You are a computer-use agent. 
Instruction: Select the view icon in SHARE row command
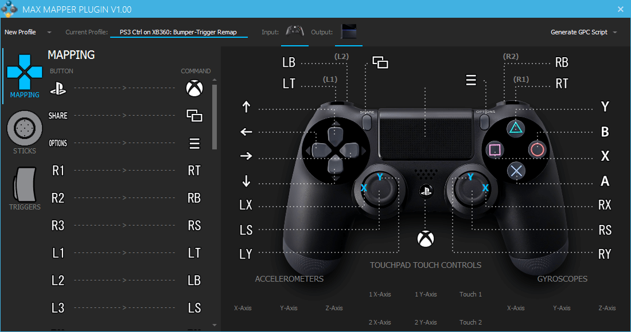tap(194, 116)
